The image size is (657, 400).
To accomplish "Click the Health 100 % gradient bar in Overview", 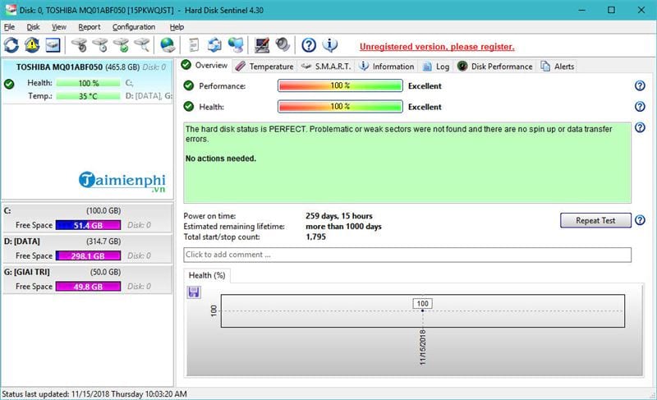I will click(x=340, y=107).
